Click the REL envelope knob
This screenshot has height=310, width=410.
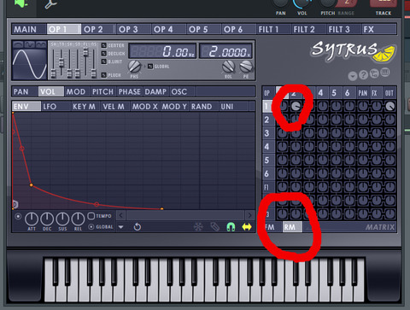click(x=78, y=219)
